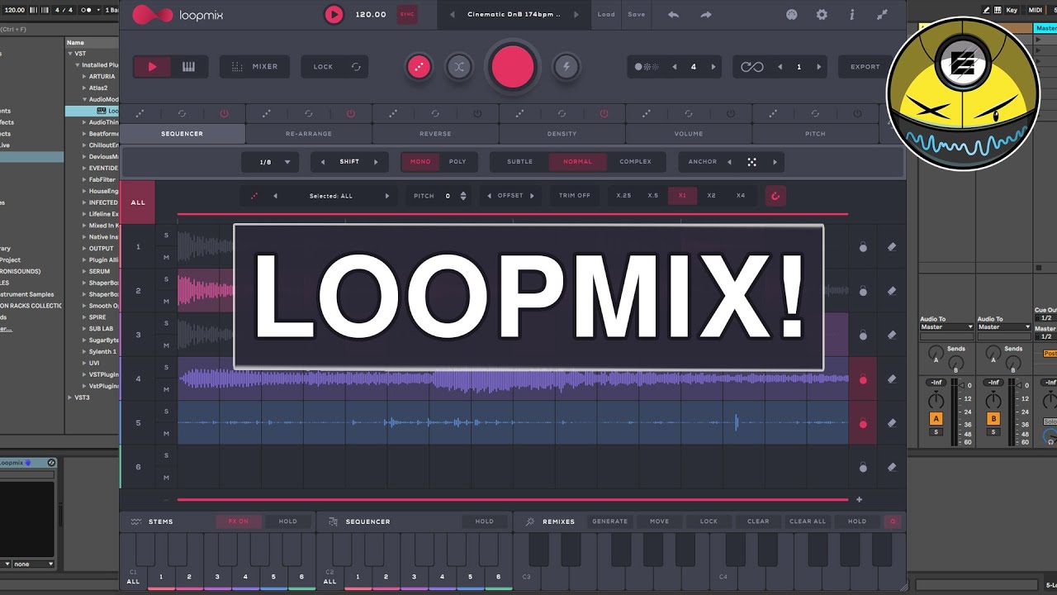Open the MIXER view

tap(254, 67)
